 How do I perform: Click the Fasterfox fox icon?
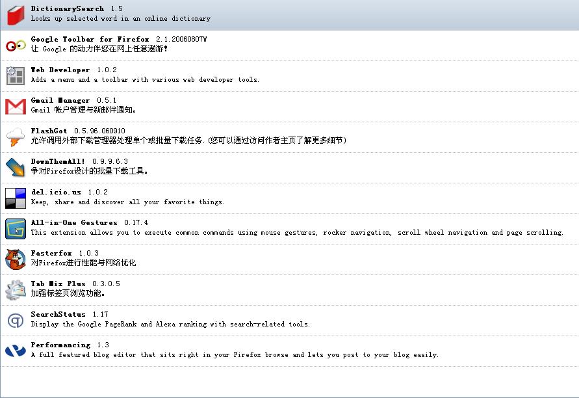pos(16,259)
